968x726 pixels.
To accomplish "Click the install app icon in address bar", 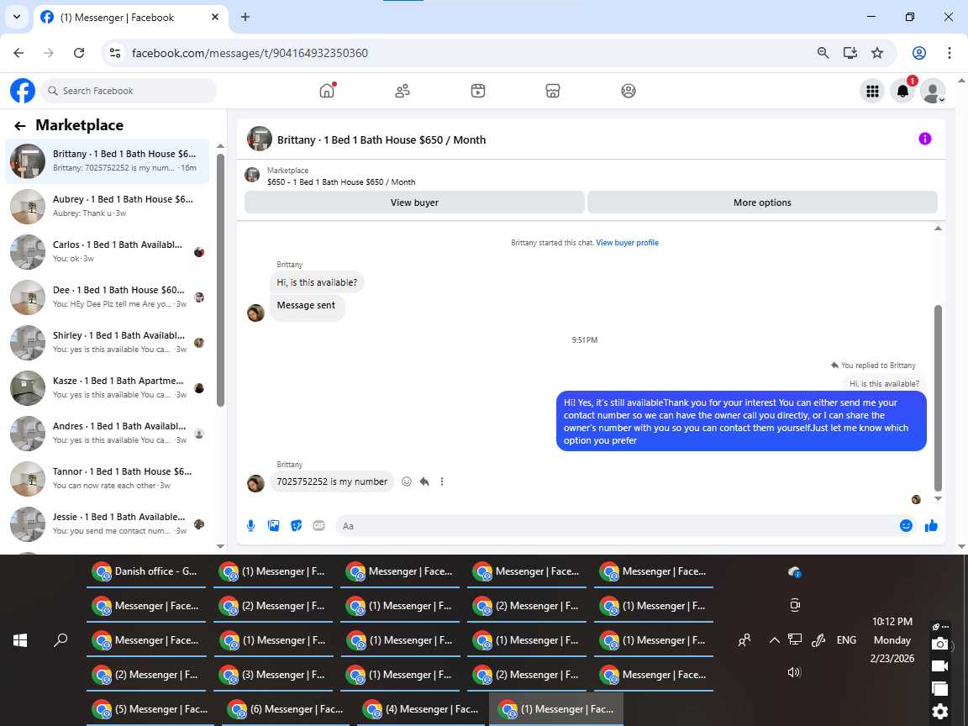I will click(850, 53).
